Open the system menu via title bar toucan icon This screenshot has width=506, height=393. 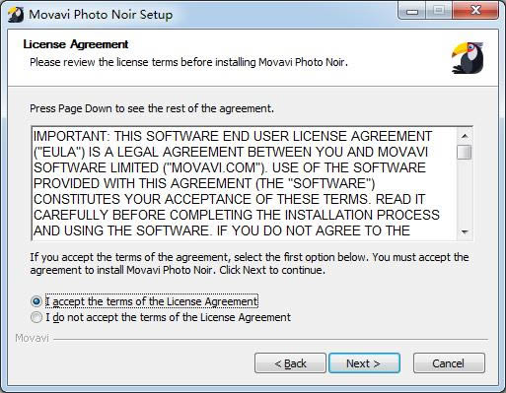tap(15, 15)
